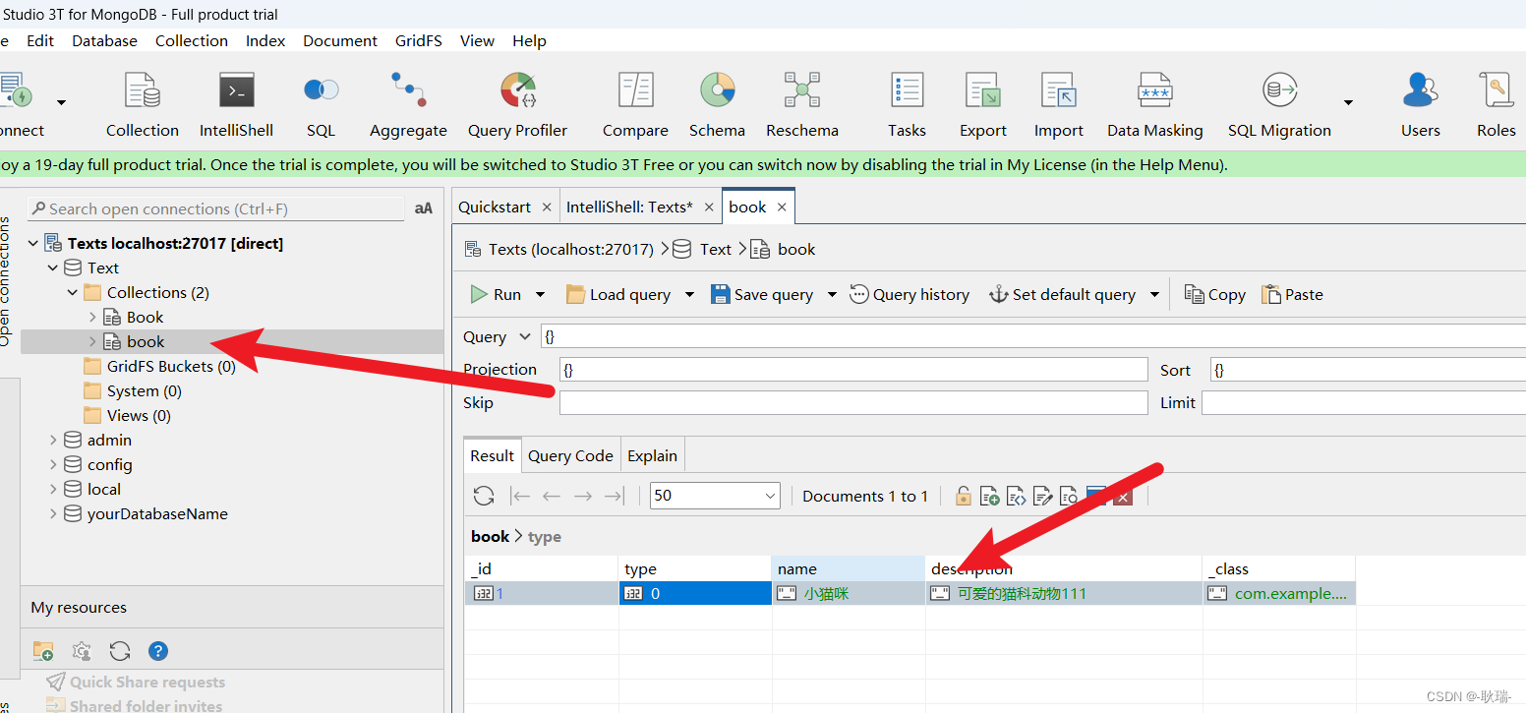Open the Collection tool in the toolbar

coord(143,103)
